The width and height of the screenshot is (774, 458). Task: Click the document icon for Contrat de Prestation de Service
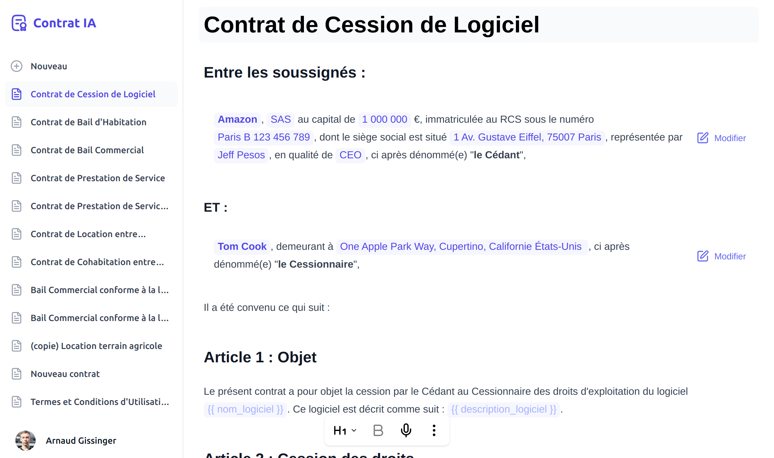[x=17, y=178]
